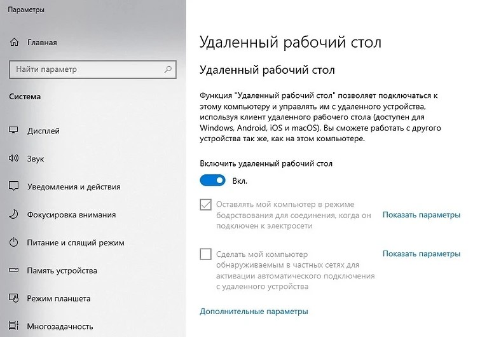Select Многозадачность in the sidebar
The width and height of the screenshot is (487, 337).
(58, 326)
